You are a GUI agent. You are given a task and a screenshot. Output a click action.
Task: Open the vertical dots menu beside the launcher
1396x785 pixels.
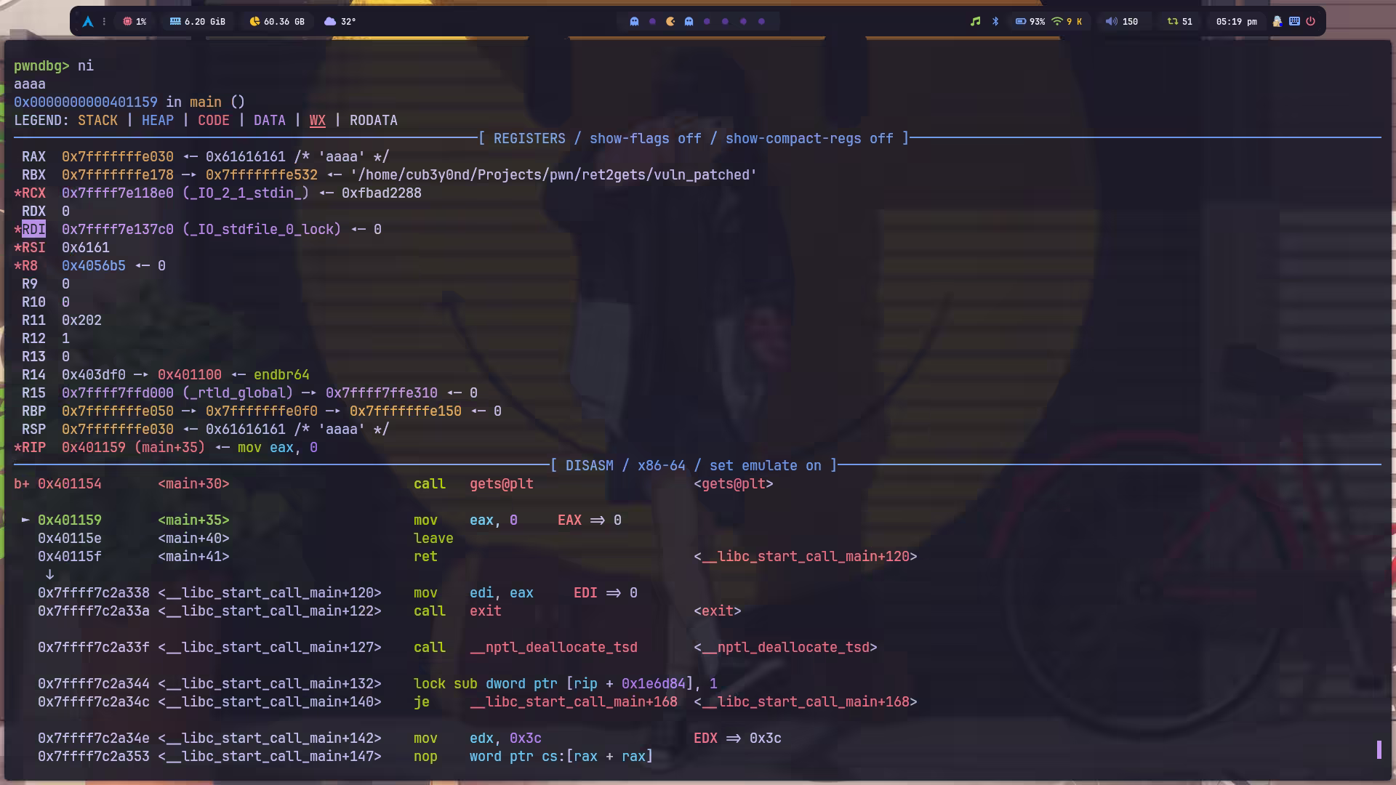click(x=104, y=22)
